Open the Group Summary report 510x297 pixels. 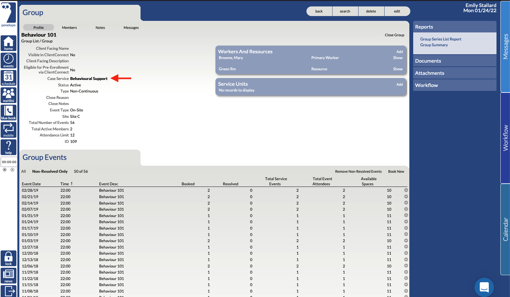434,45
